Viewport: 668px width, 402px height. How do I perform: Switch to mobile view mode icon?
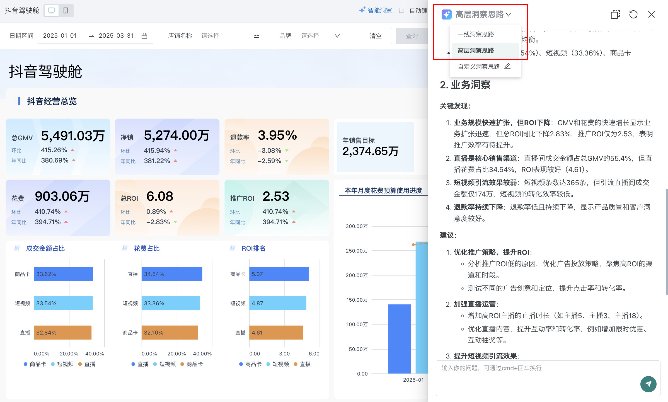66,11
